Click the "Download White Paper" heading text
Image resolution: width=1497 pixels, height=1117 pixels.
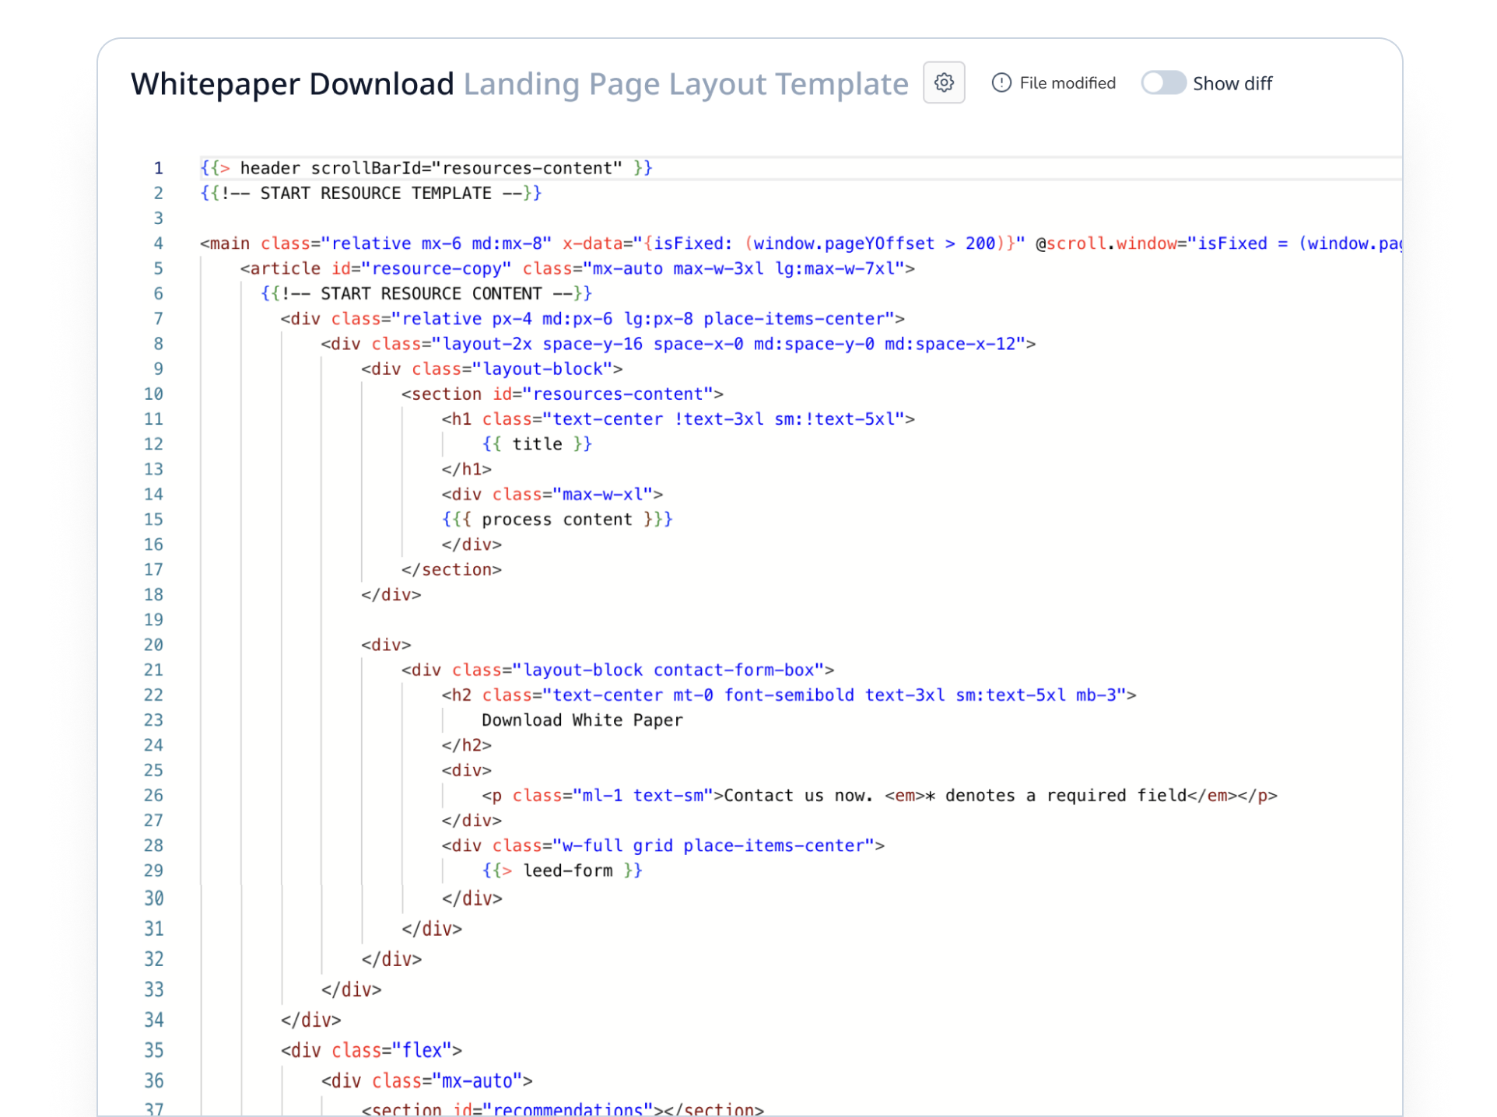click(581, 720)
